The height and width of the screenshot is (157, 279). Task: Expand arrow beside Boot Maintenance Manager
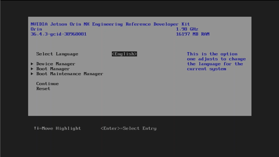32,74
